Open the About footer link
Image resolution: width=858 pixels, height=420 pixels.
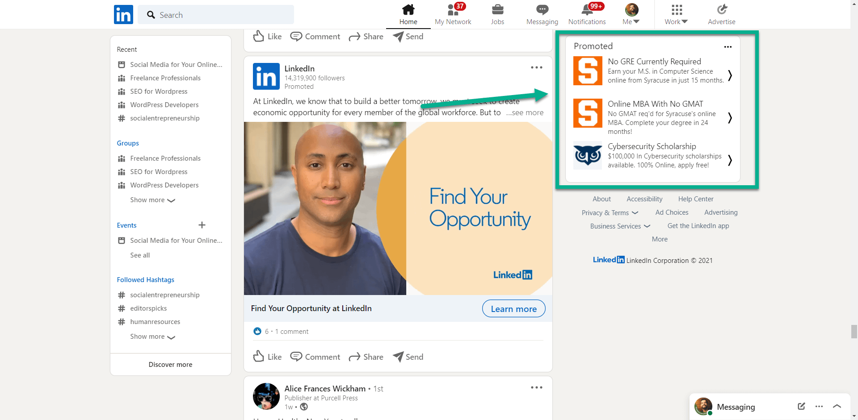point(601,199)
